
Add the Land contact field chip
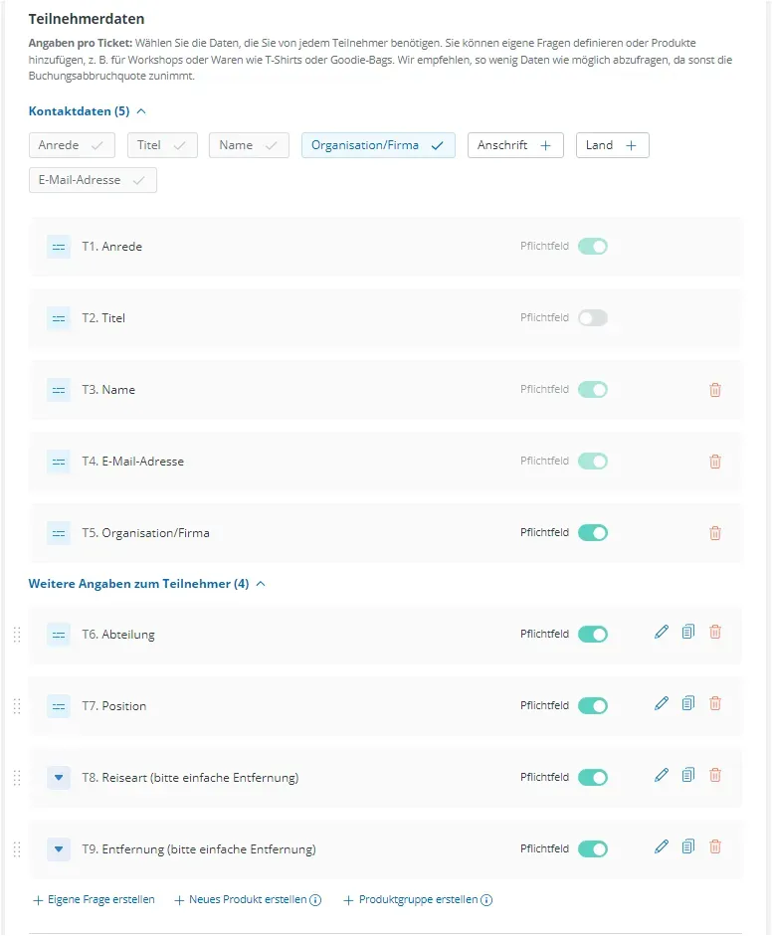click(x=612, y=145)
